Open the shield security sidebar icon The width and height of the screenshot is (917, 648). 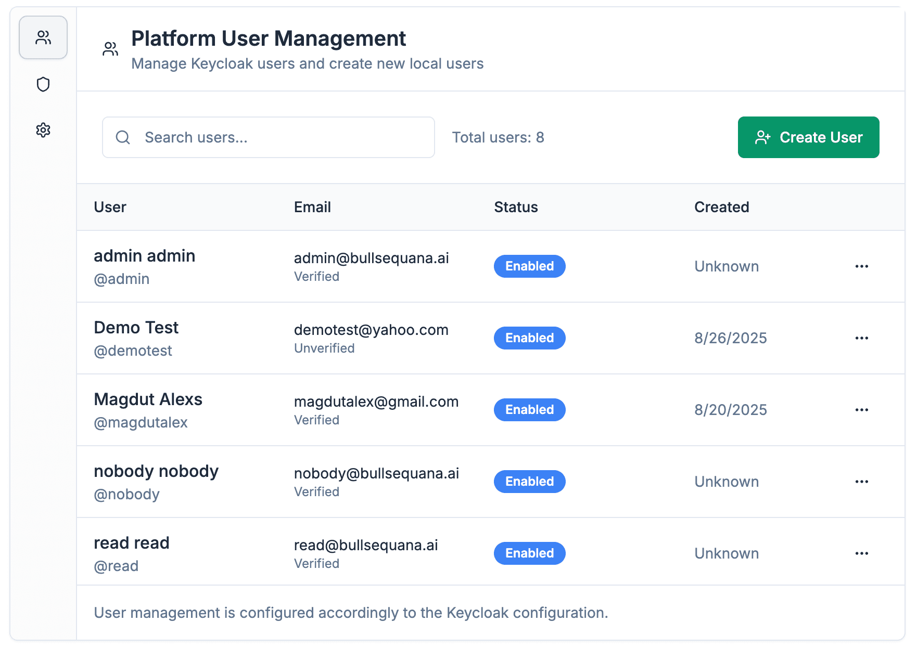point(43,84)
